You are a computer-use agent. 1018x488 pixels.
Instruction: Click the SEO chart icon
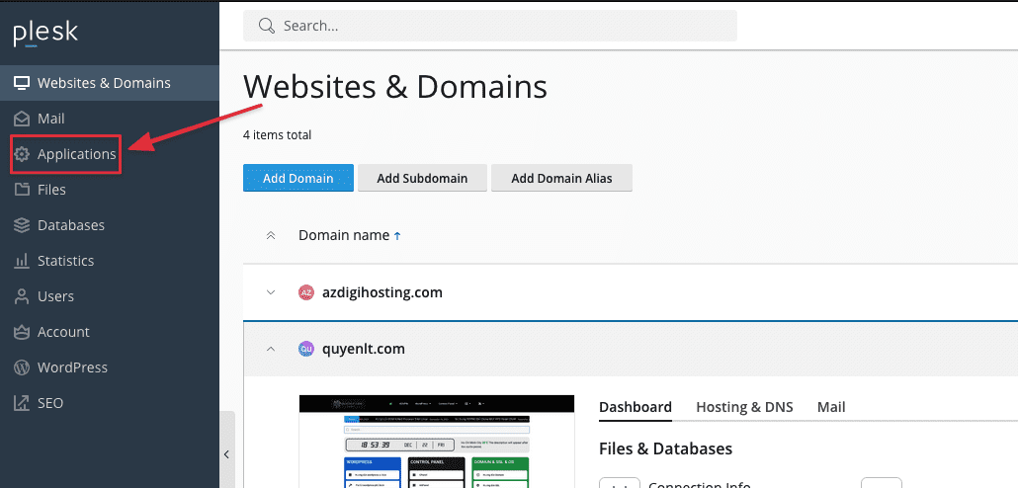click(21, 403)
